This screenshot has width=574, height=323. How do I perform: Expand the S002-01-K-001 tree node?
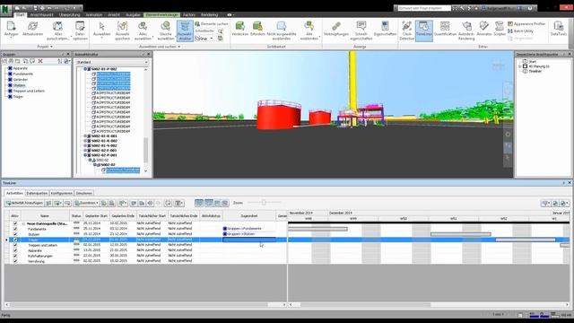85,135
